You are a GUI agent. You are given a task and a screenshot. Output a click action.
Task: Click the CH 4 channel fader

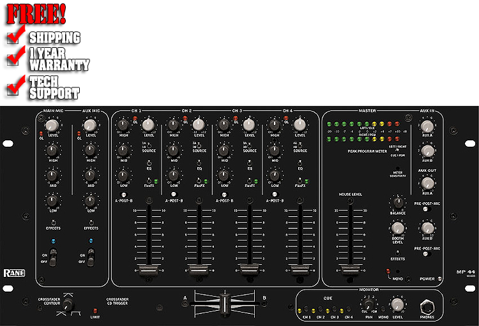(300, 270)
